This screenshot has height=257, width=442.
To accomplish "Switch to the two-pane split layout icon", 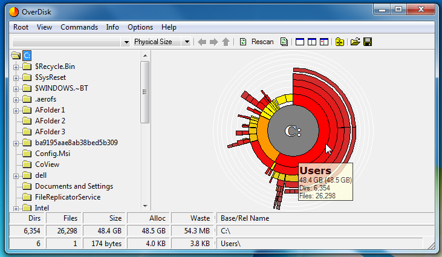I will coord(312,42).
